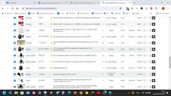
Task: Go to browser home page
Action: 17,8
